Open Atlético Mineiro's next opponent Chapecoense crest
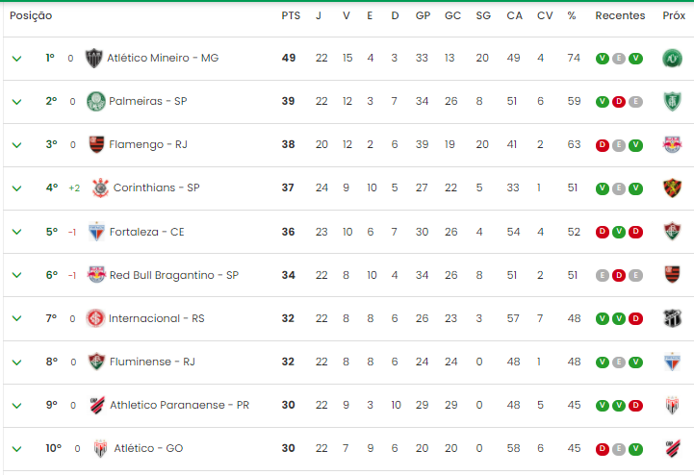 click(672, 58)
